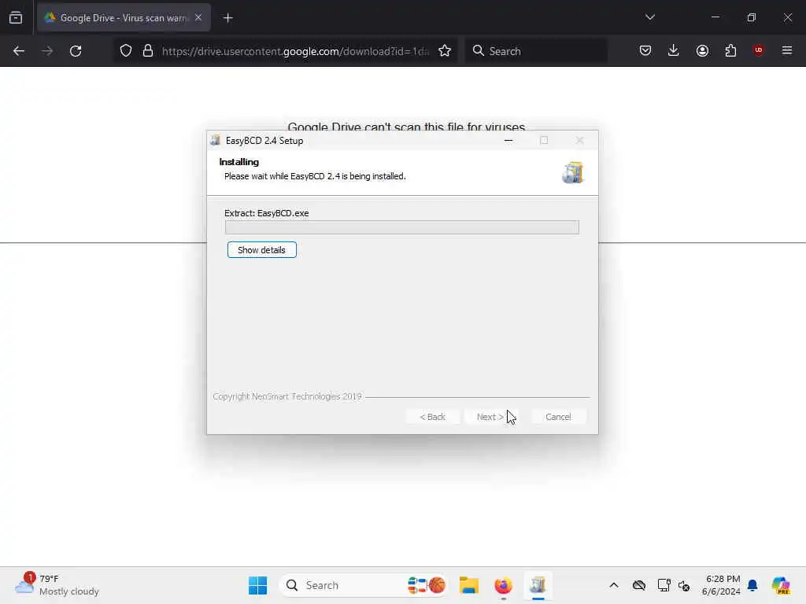806x604 pixels.
Task: Click the Firefox forward arrow
Action: [47, 51]
